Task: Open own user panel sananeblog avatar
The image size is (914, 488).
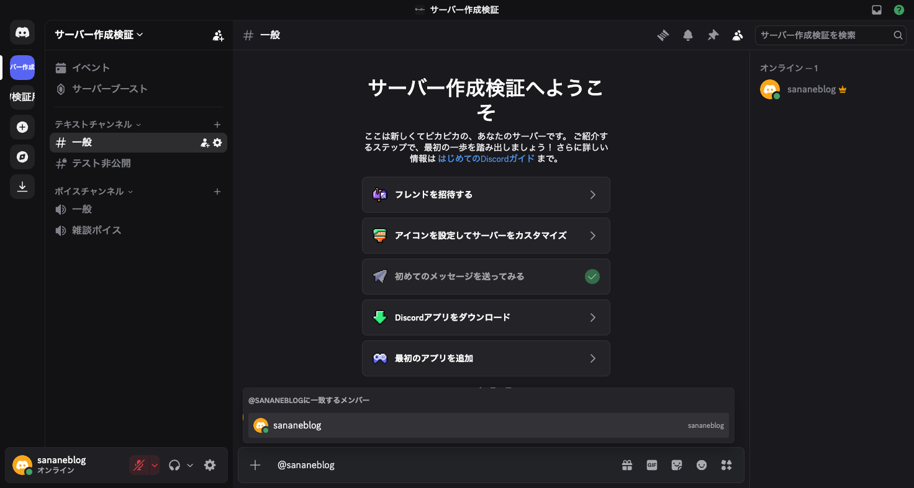Action: point(22,465)
